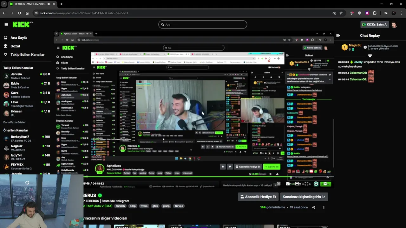Reload the current page

(x=19, y=13)
